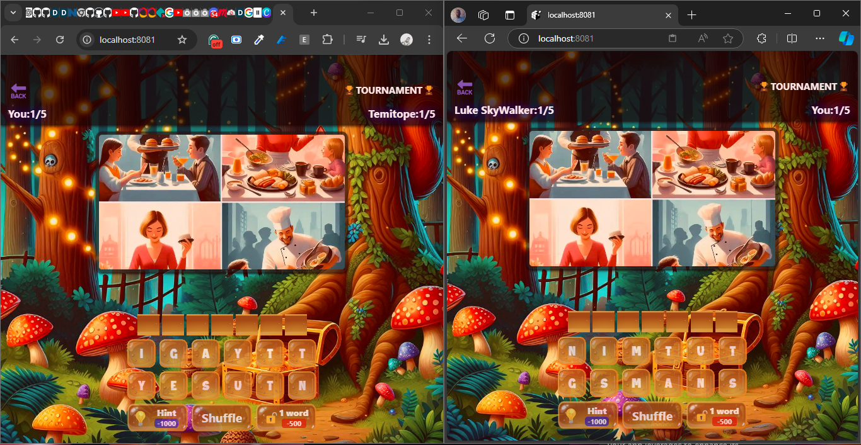This screenshot has height=445, width=861.
Task: Refresh the page in Edge
Action: pyautogui.click(x=490, y=38)
